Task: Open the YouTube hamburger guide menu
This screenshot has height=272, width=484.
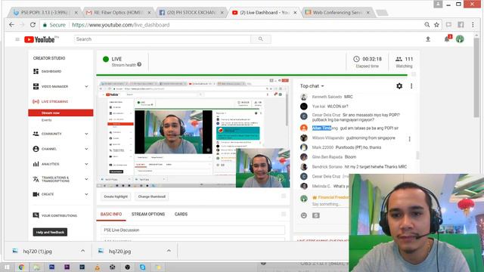Action: pos(17,39)
